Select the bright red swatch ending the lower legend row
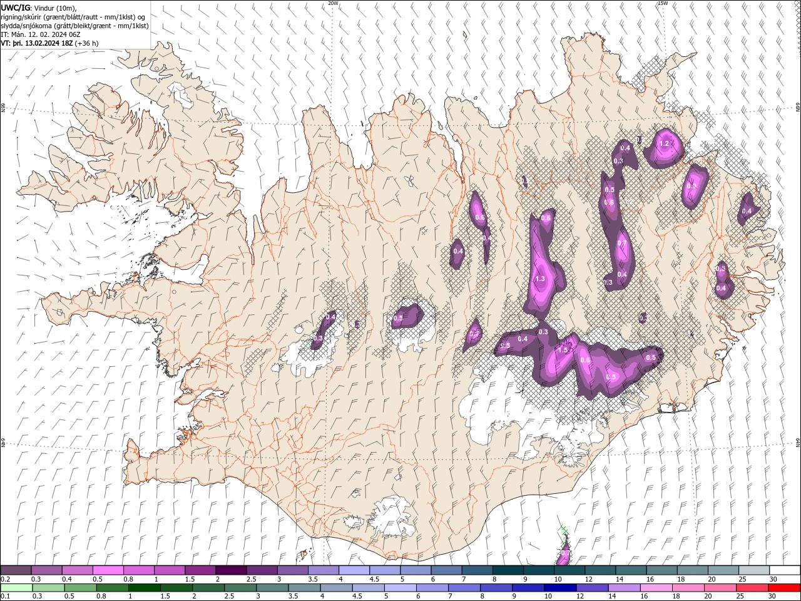This screenshot has height=601, width=801. 784,588
